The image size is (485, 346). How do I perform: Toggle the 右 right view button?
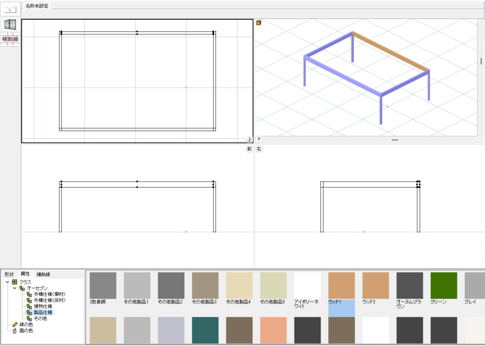[259, 149]
